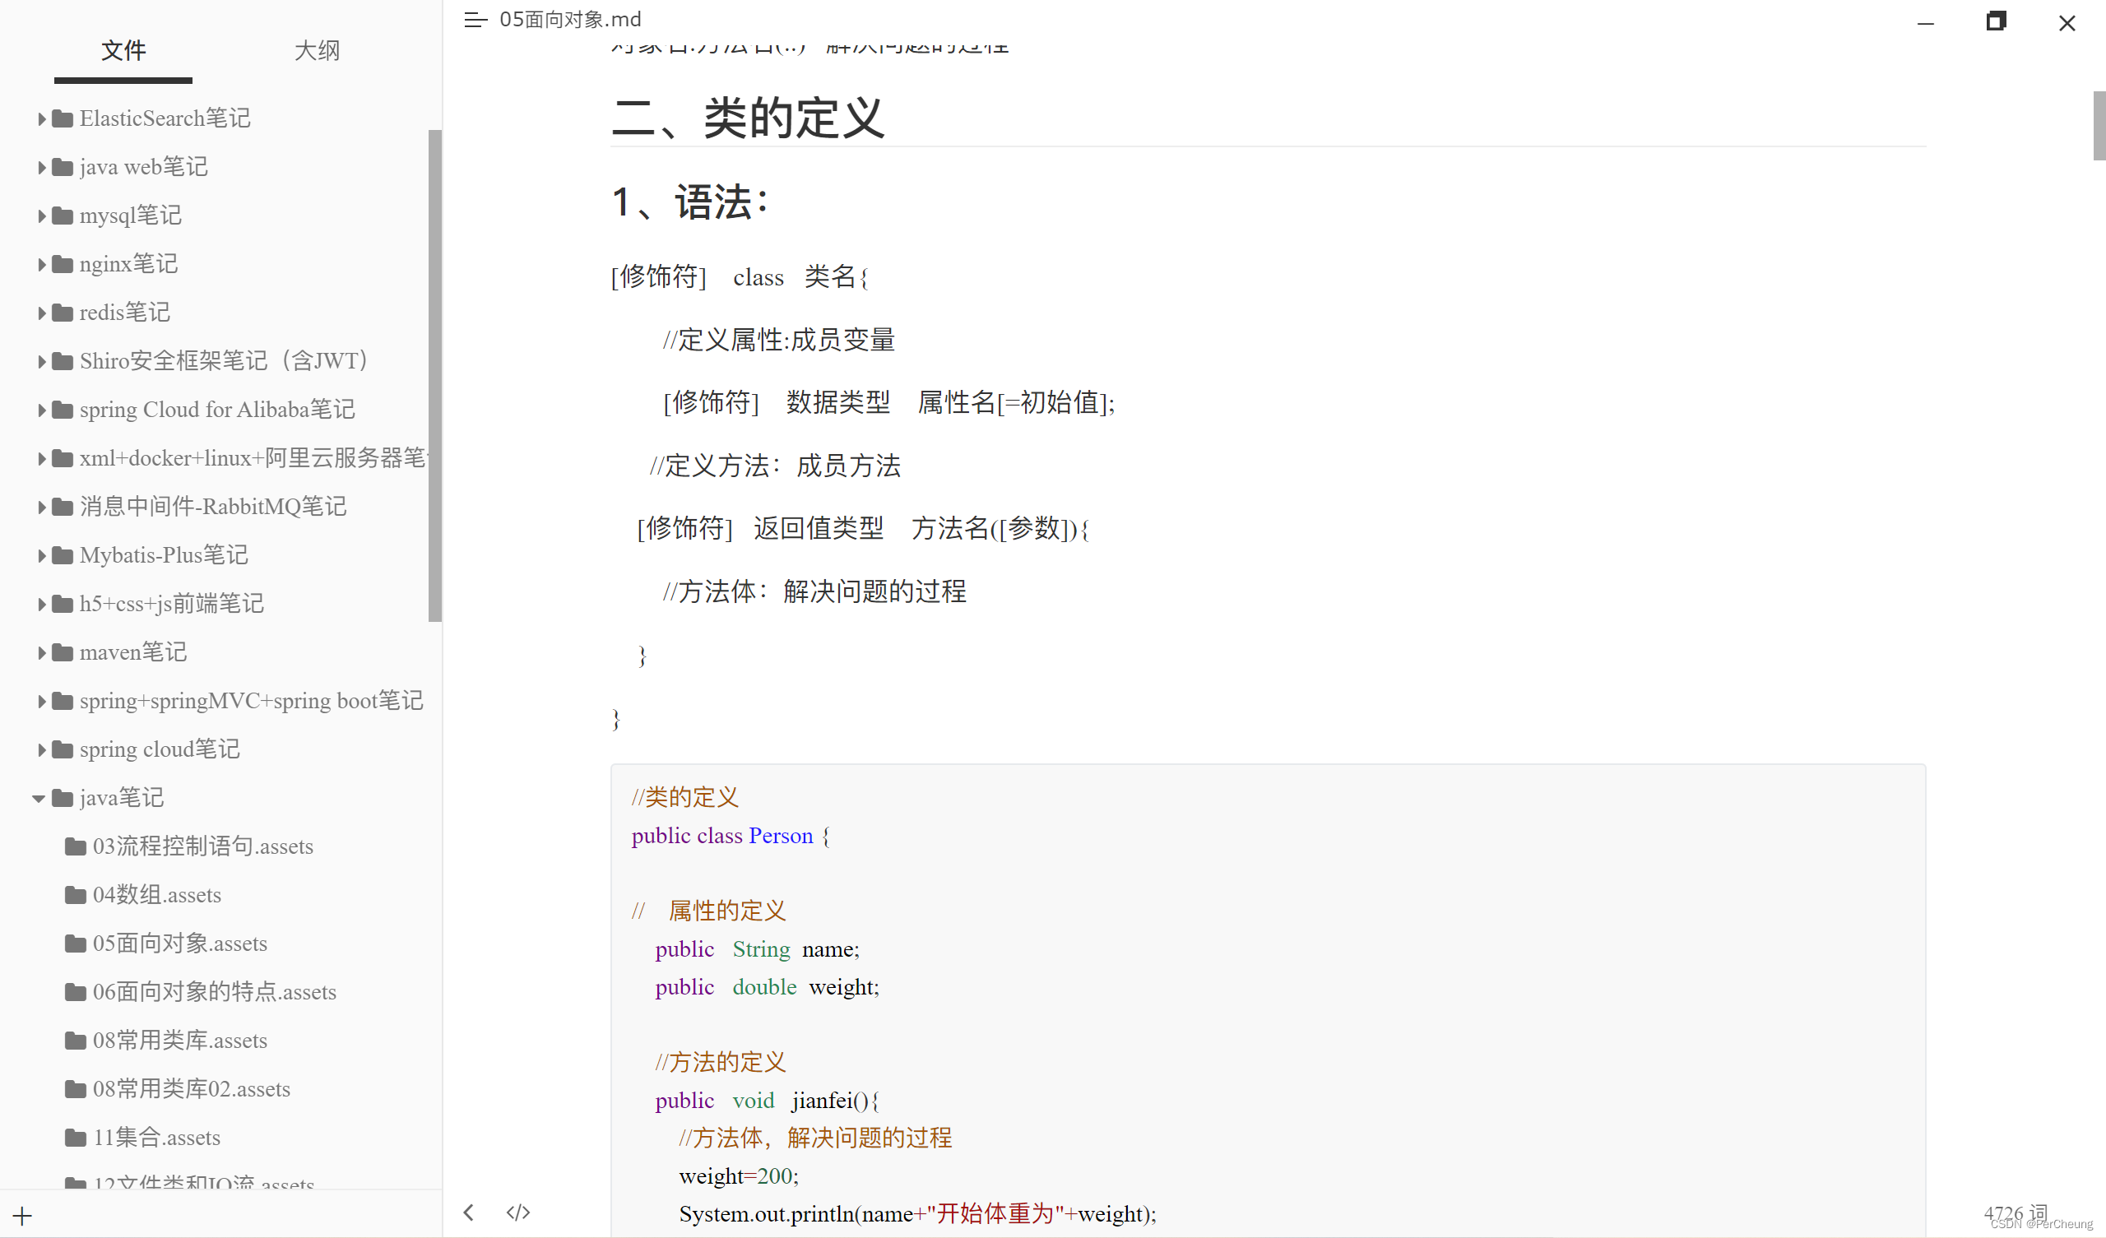Viewport: 2106px width, 1238px height.
Task: Click redis笔记 folder icon
Action: (x=63, y=313)
